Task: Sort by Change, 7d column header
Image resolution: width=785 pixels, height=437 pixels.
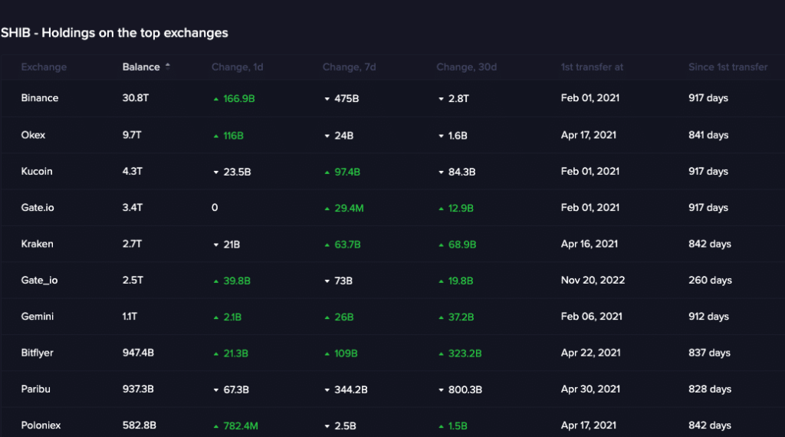Action: [x=349, y=67]
